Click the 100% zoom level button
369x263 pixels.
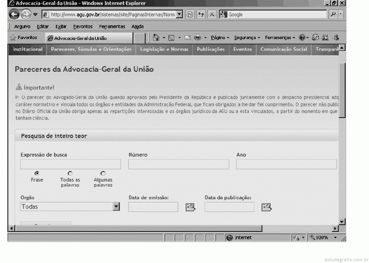pyautogui.click(x=319, y=238)
